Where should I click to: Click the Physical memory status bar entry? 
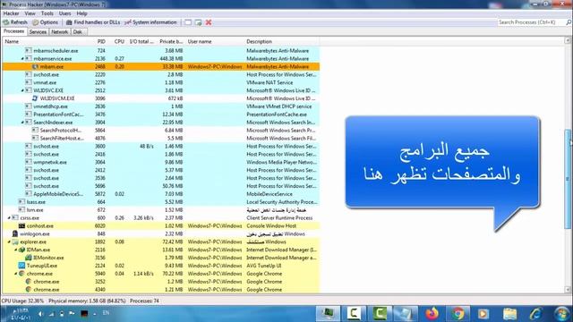click(x=87, y=301)
